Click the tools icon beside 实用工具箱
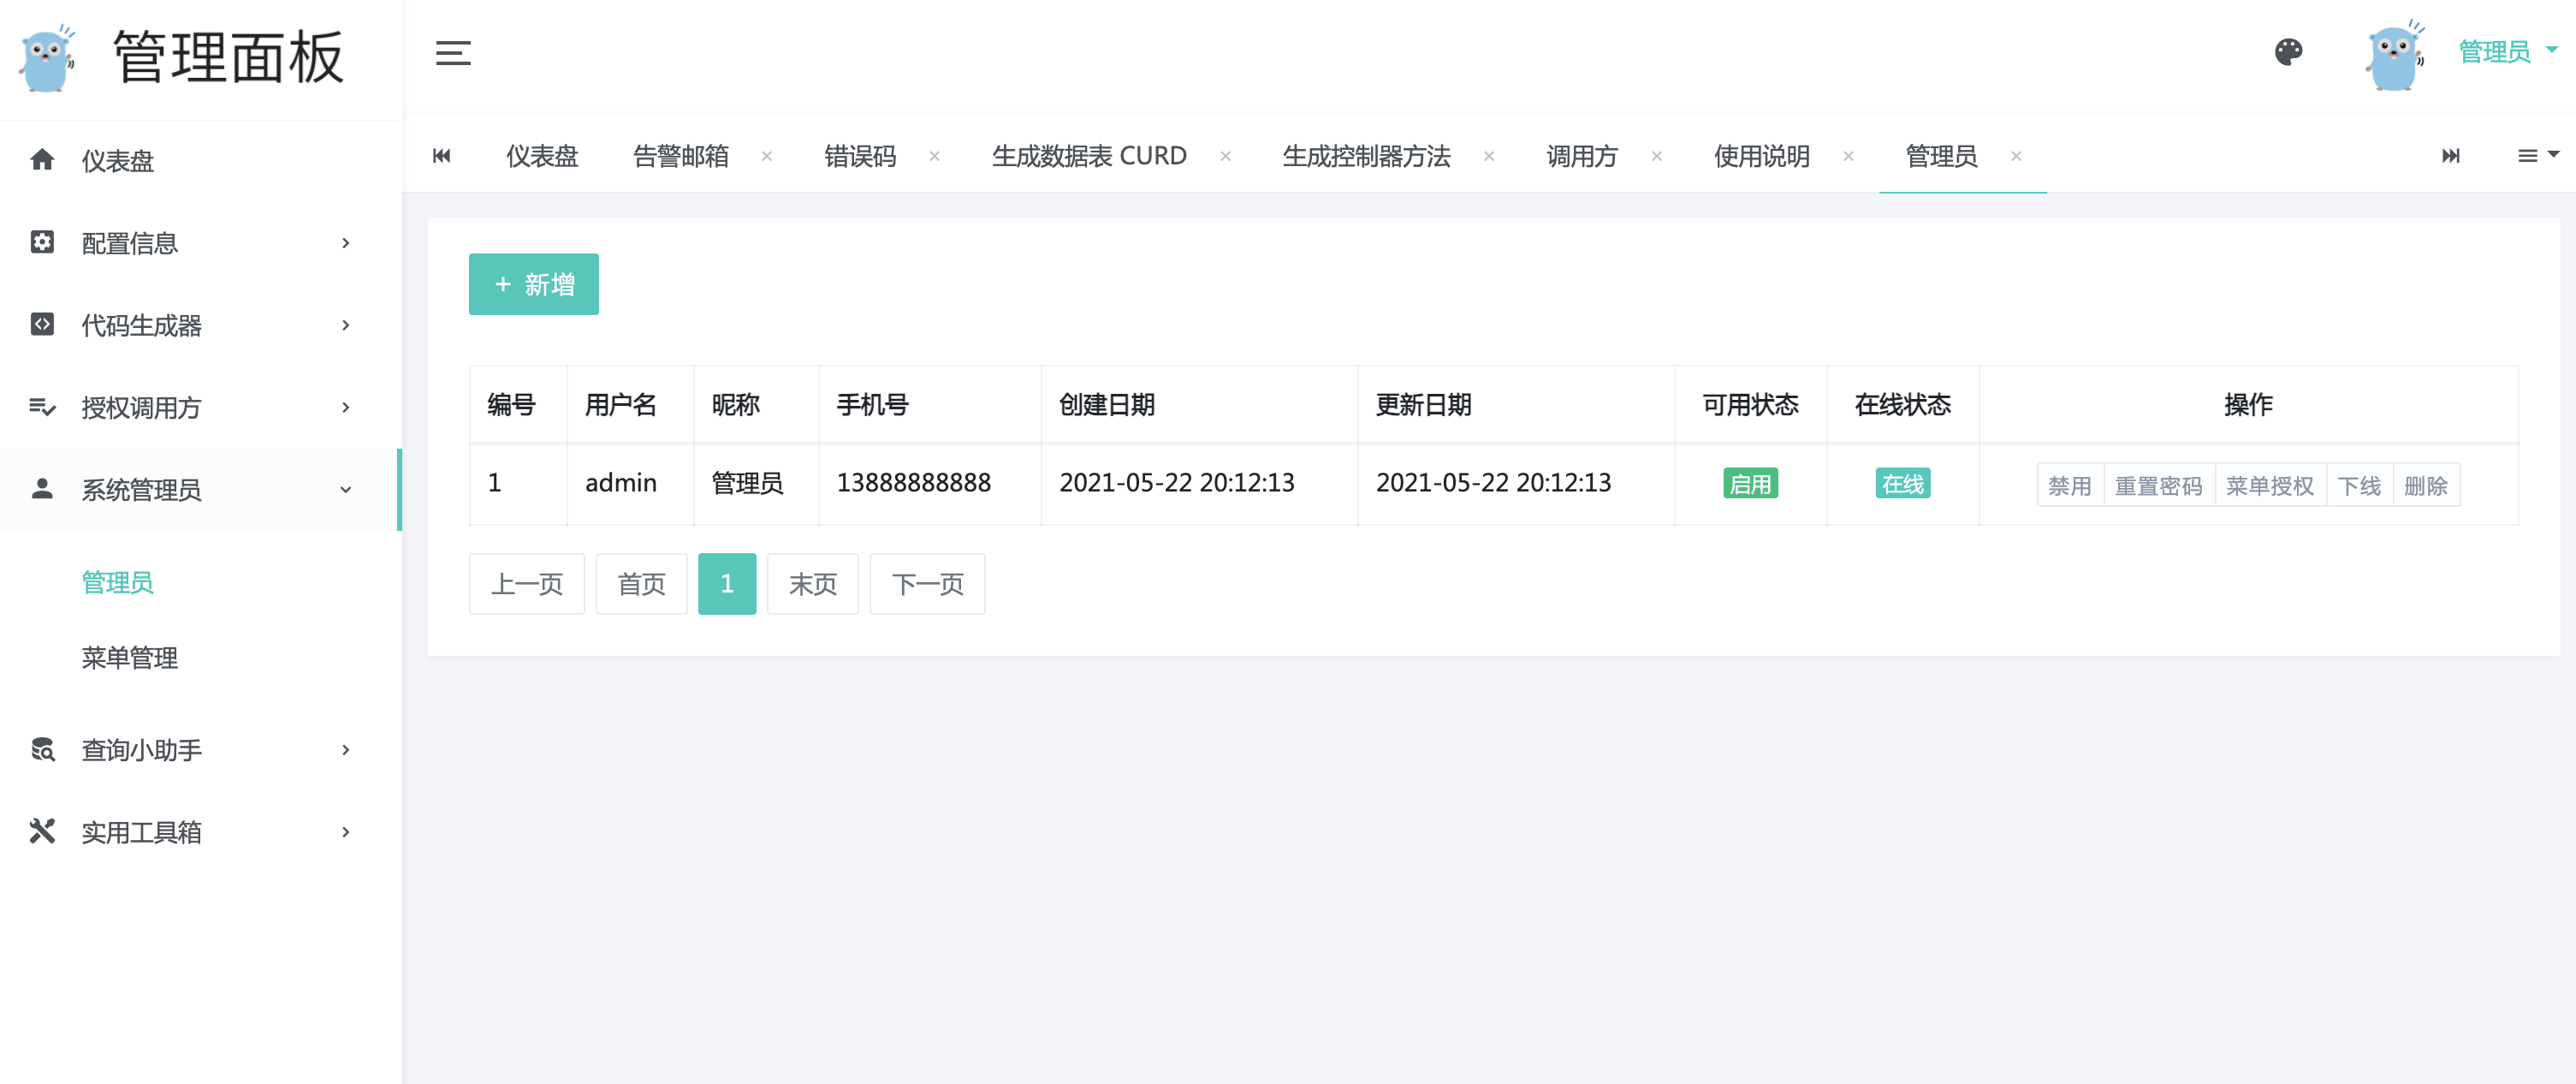This screenshot has width=2576, height=1084. pos(42,831)
